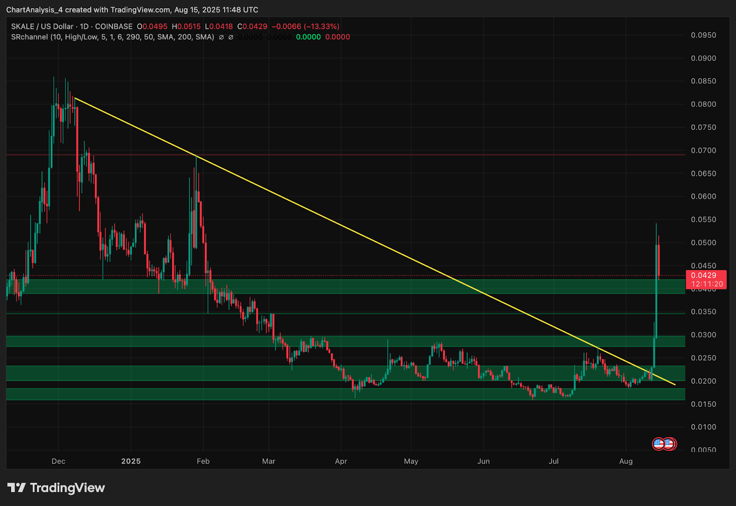The height and width of the screenshot is (506, 736).
Task: Click the red 0.0000 SRchannel value
Action: pos(338,37)
